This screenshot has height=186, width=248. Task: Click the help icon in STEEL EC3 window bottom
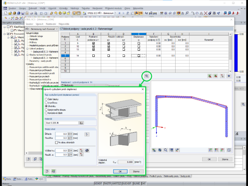tap(29, 159)
